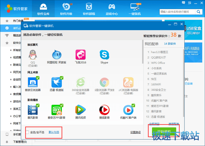Click the software grid vertical scrollbar
Screen dimensions: 205x146
pos(143,52)
